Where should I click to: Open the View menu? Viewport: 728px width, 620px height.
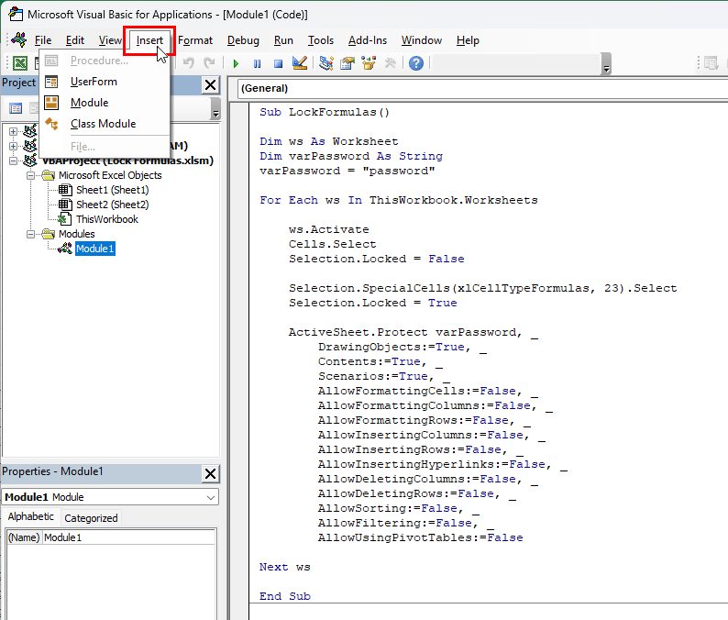tap(110, 40)
